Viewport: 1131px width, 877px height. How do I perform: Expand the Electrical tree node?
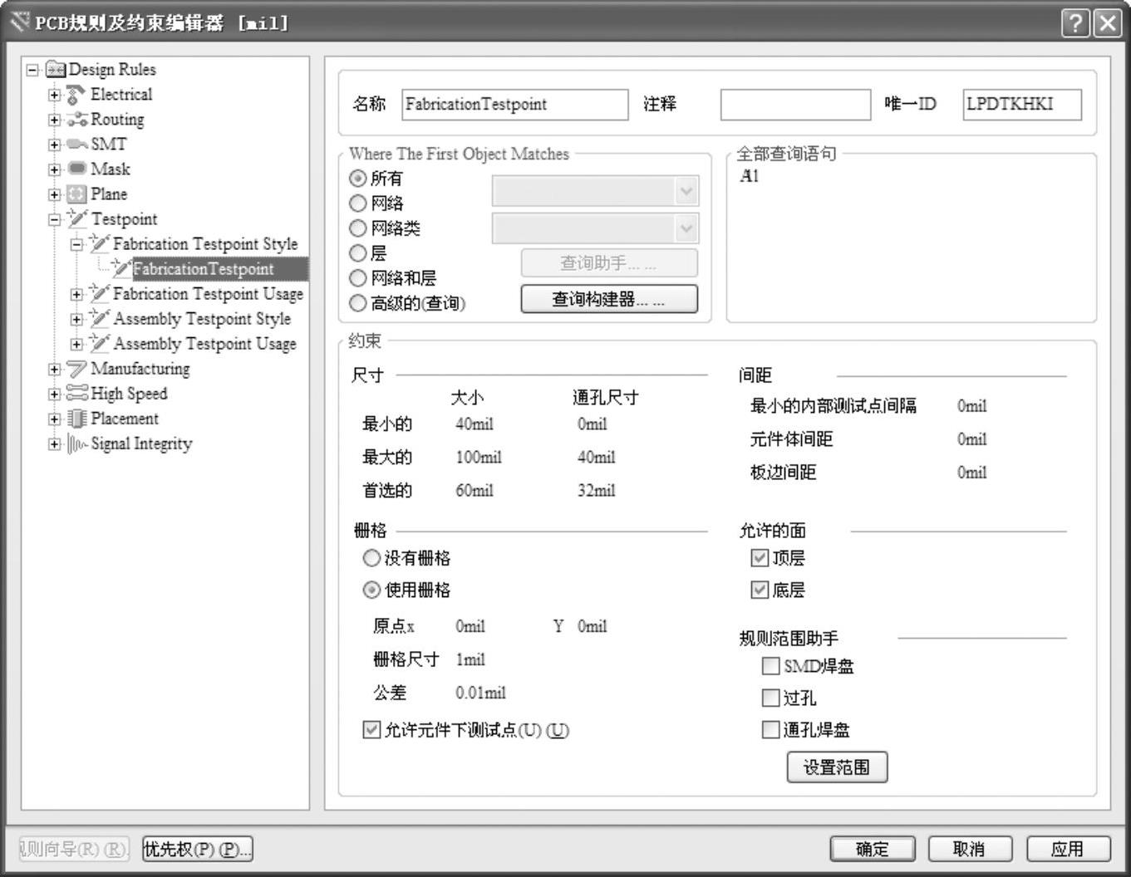click(x=55, y=95)
